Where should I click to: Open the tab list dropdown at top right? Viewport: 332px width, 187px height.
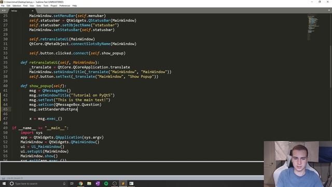pyautogui.click(x=329, y=10)
